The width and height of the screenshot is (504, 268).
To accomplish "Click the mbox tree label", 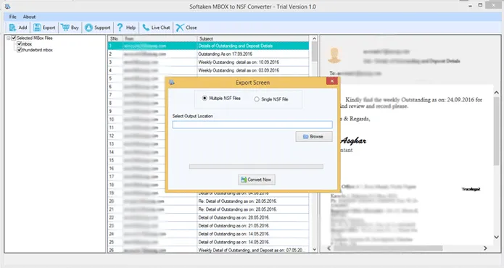I will click(x=27, y=44).
